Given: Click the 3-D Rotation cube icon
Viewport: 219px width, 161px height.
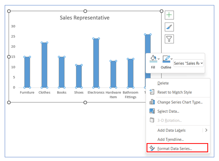Looking at the screenshot, I should click(152, 120).
